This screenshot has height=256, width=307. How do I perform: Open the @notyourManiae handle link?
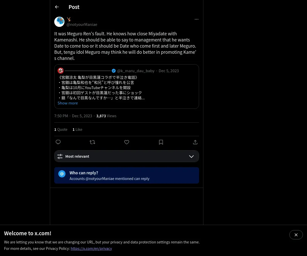(82, 24)
